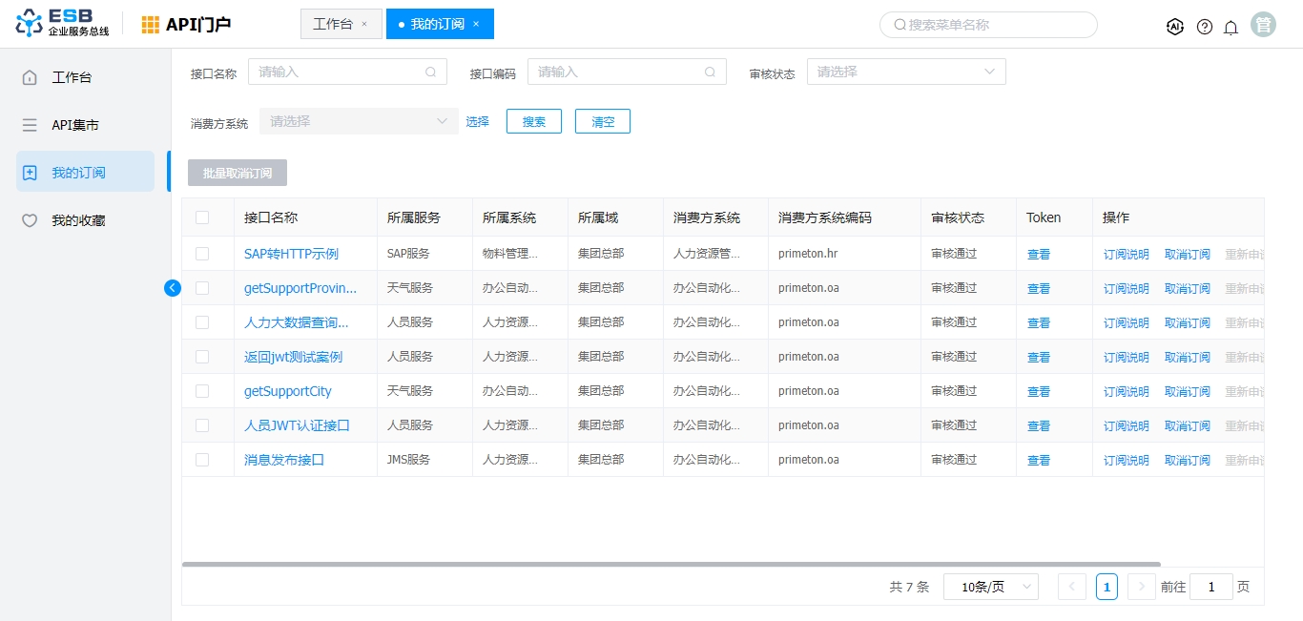
Task: Switch to the 工作台 tab
Action: [332, 24]
